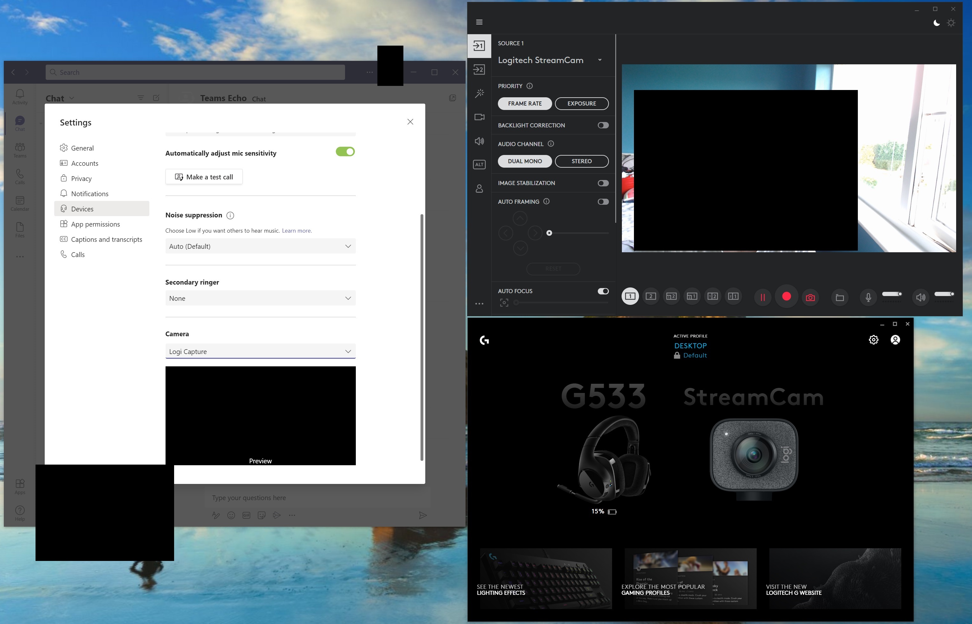The image size is (972, 624).
Task: Open G HUB settings gear
Action: click(x=873, y=339)
